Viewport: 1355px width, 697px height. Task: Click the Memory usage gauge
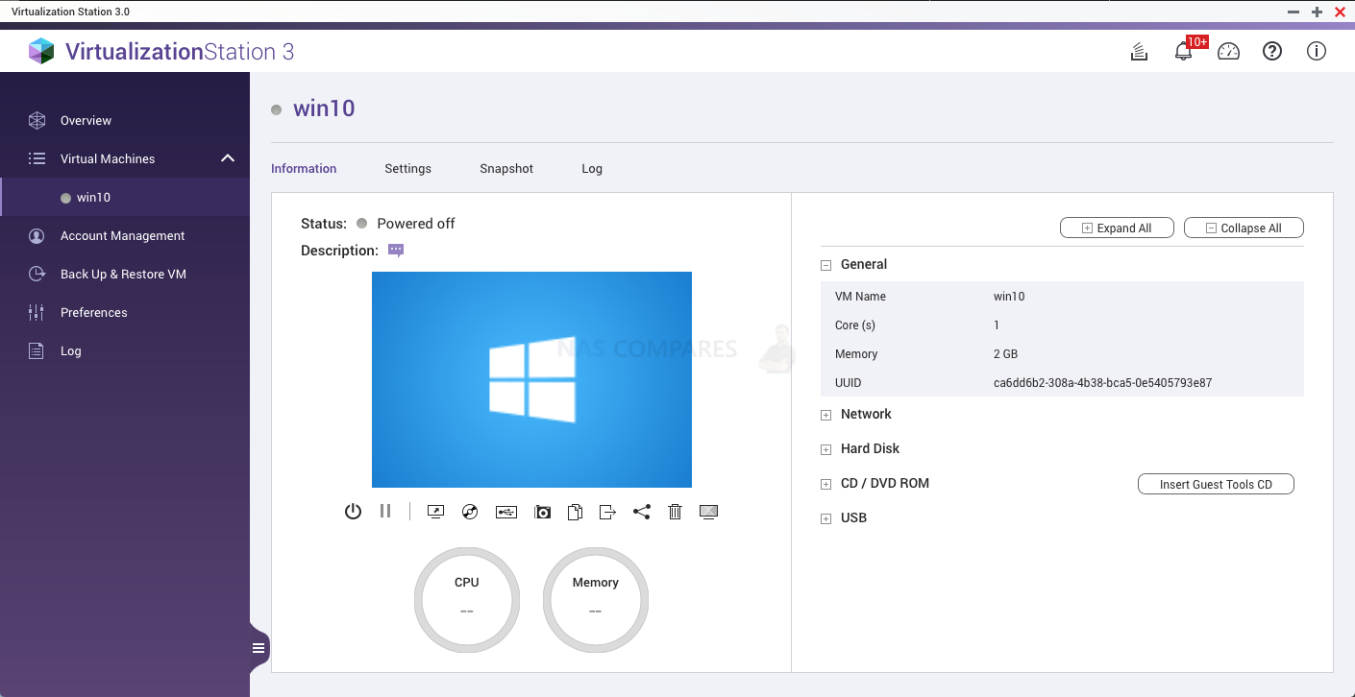pyautogui.click(x=596, y=600)
